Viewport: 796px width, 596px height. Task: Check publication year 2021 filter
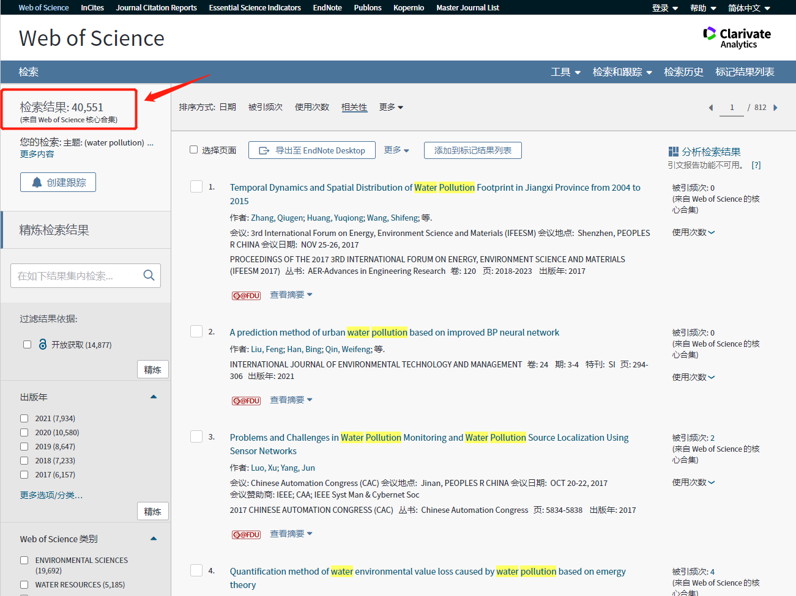tap(24, 418)
